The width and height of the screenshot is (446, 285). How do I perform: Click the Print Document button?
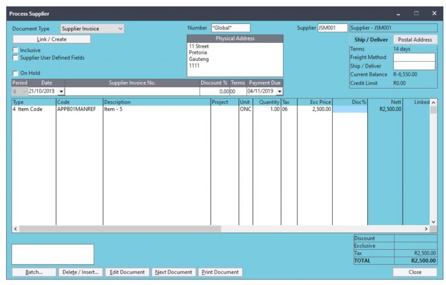219,272
